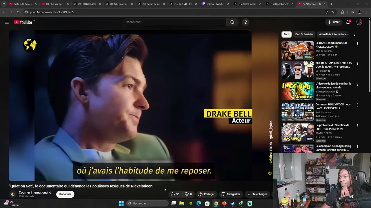The image size is (371, 208).
Task: Select the Dan Schneider filter chip
Action: [x=304, y=34]
